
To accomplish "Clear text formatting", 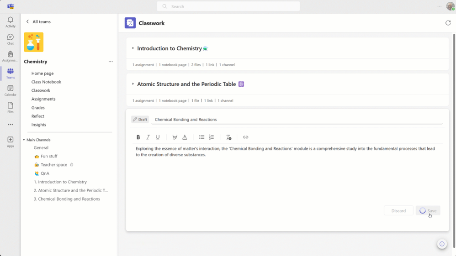I will click(228, 137).
